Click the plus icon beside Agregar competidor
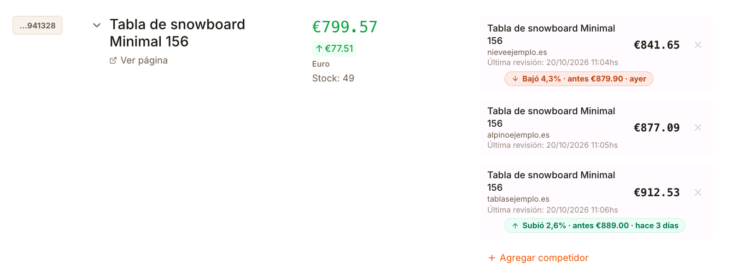Viewport: 737px width, 280px height. tap(491, 258)
